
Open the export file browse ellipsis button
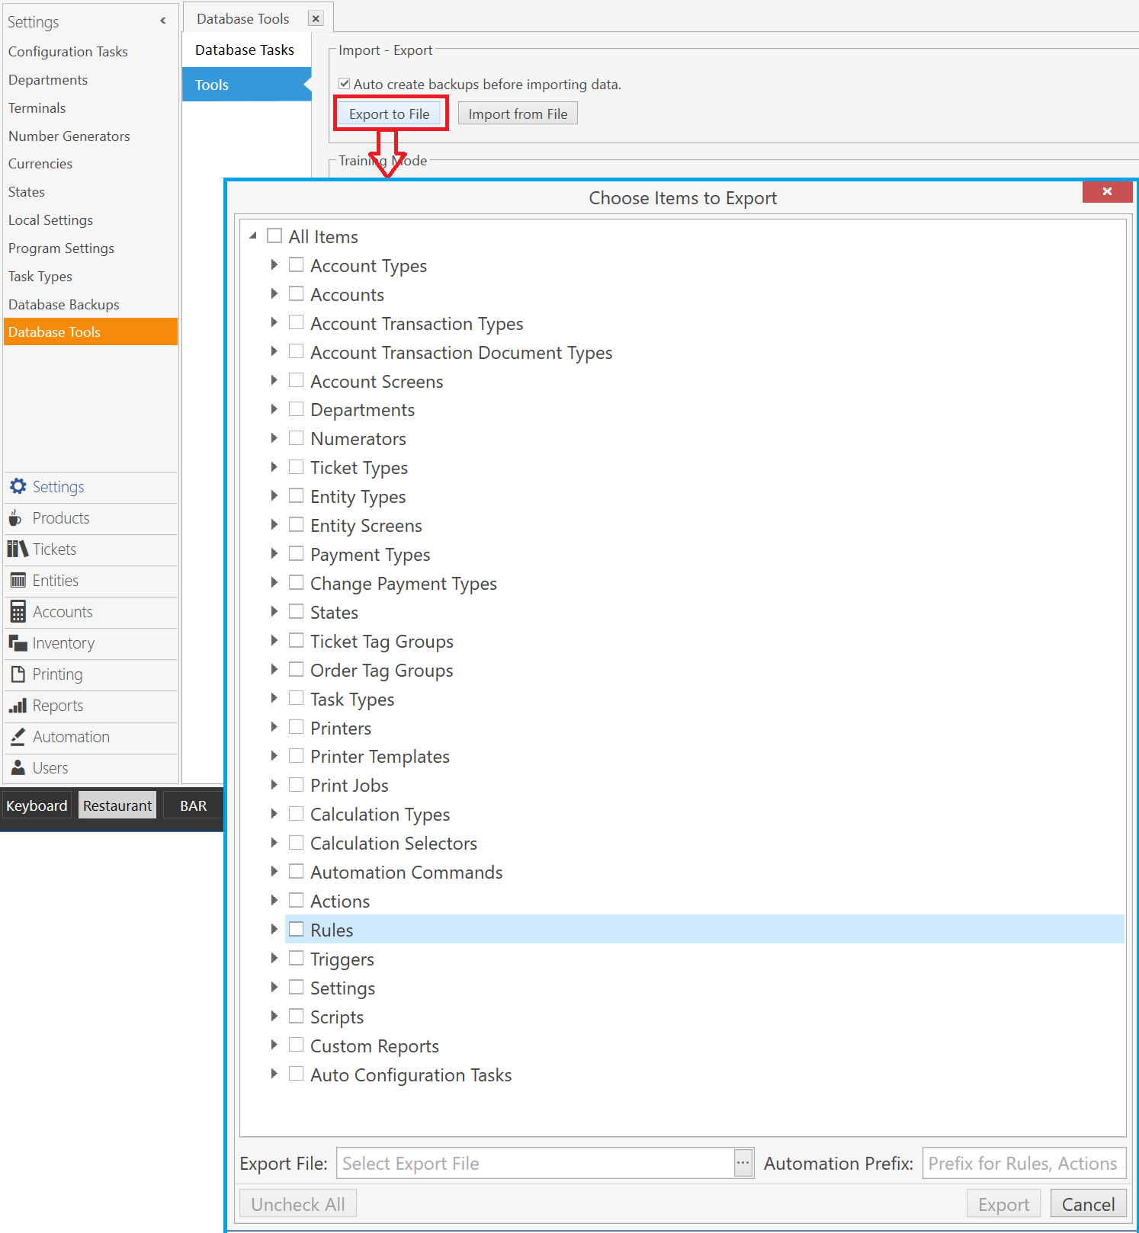click(x=743, y=1163)
